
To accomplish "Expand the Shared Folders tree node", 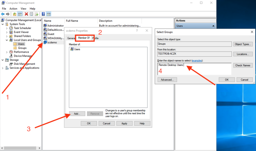I will 7,36.
